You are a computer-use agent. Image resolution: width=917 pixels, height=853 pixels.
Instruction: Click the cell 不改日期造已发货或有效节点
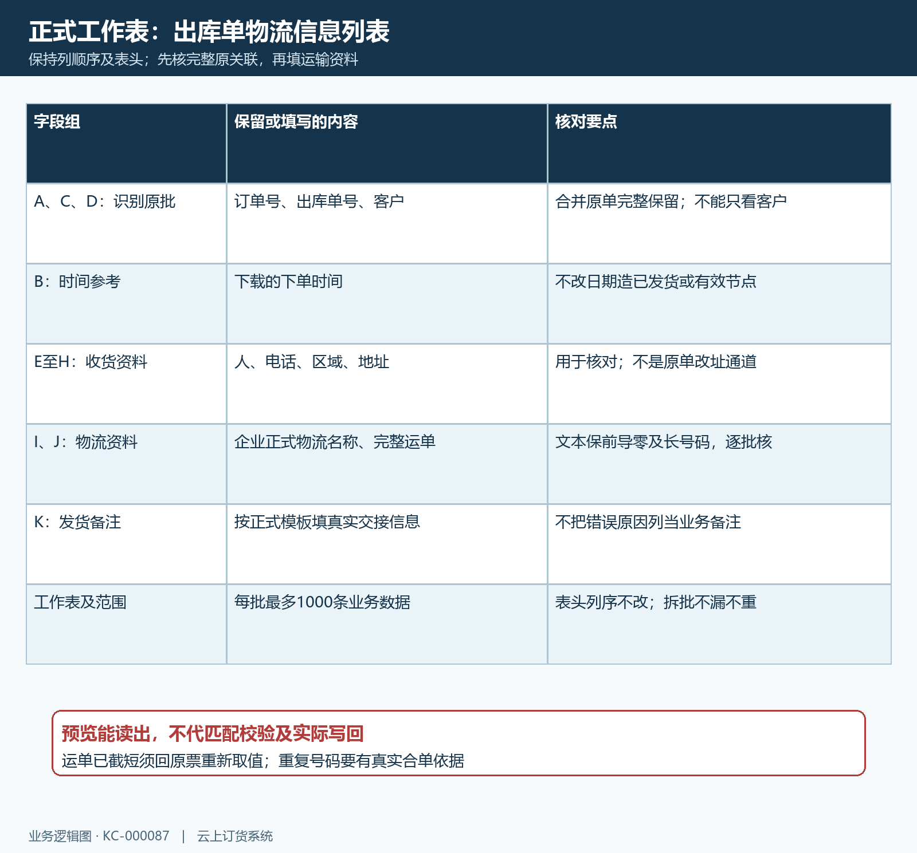tap(719, 304)
